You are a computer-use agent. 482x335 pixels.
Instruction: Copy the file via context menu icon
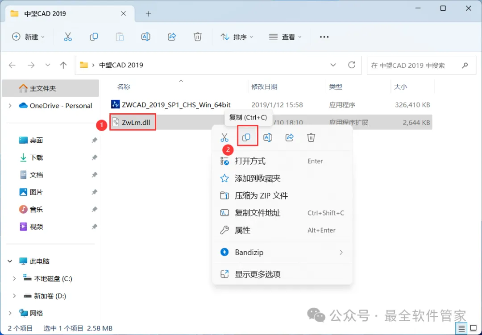coord(246,137)
